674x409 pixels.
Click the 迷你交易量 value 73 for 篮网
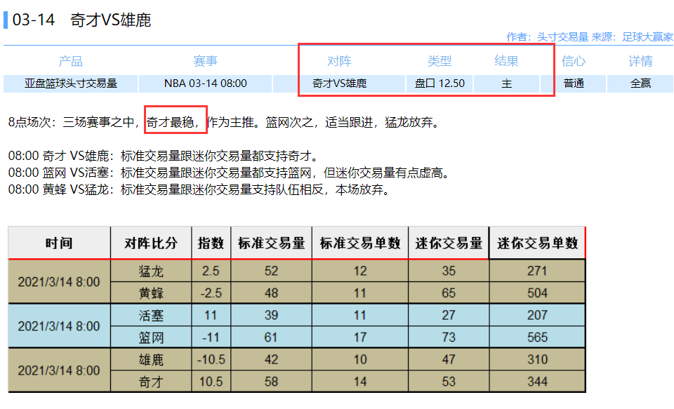tap(449, 337)
